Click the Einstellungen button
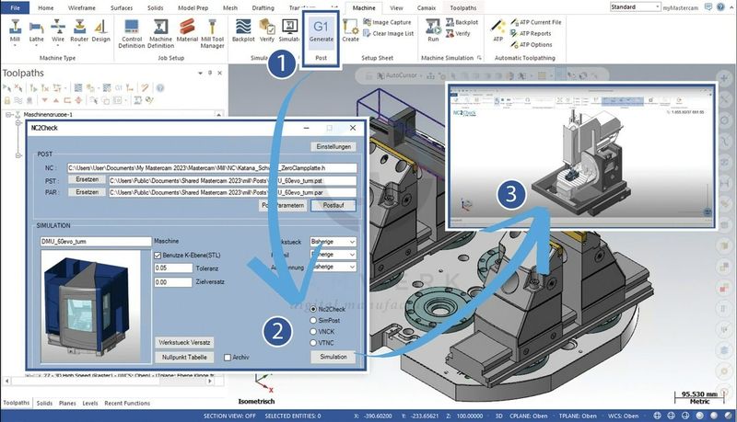The height and width of the screenshot is (422, 737). pyautogui.click(x=333, y=147)
